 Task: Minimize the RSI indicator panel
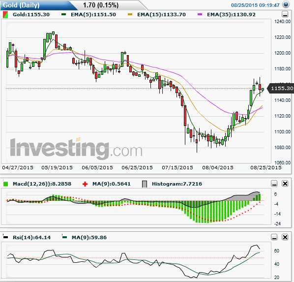[x=274, y=237]
